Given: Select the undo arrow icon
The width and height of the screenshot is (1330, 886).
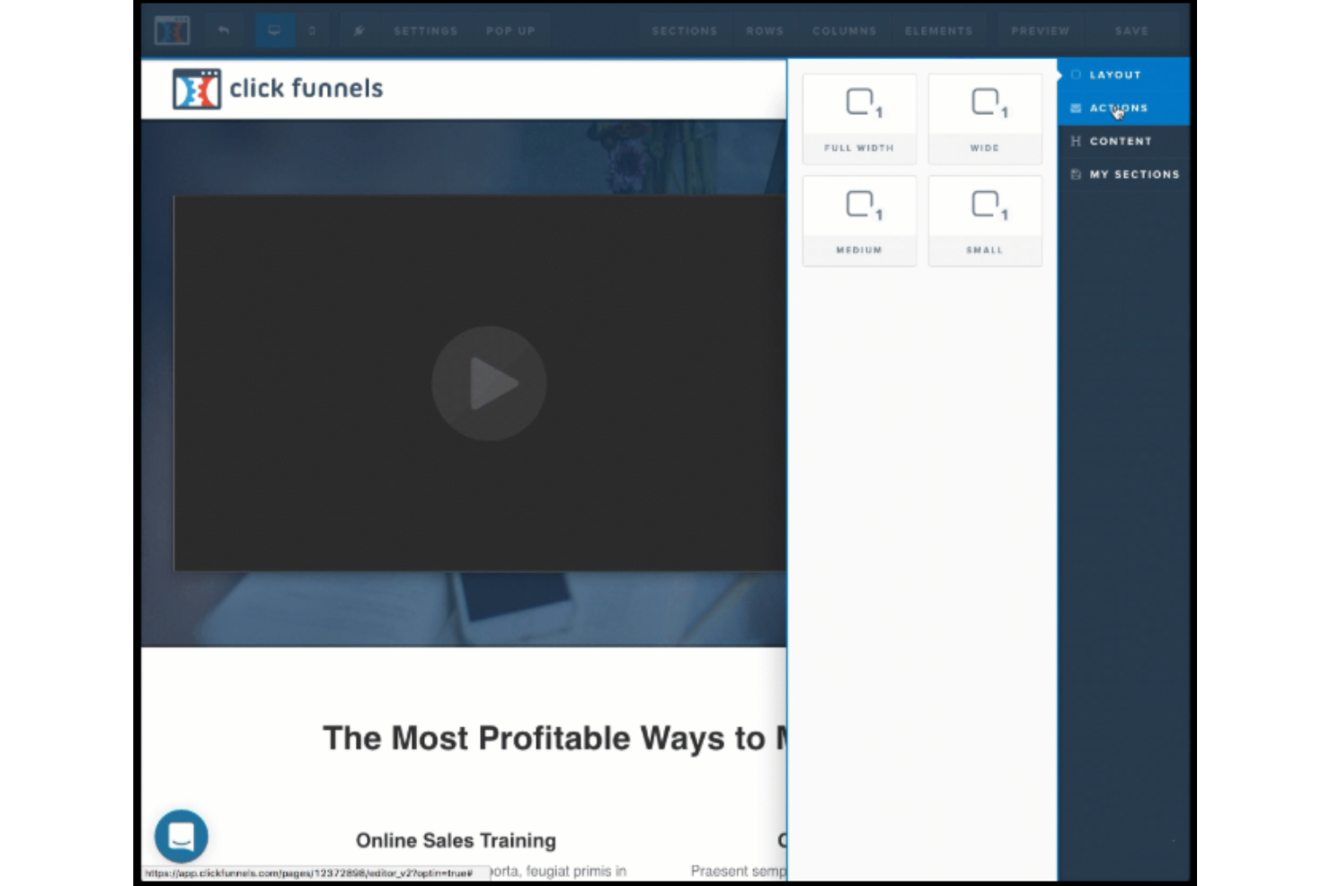Looking at the screenshot, I should (x=223, y=30).
